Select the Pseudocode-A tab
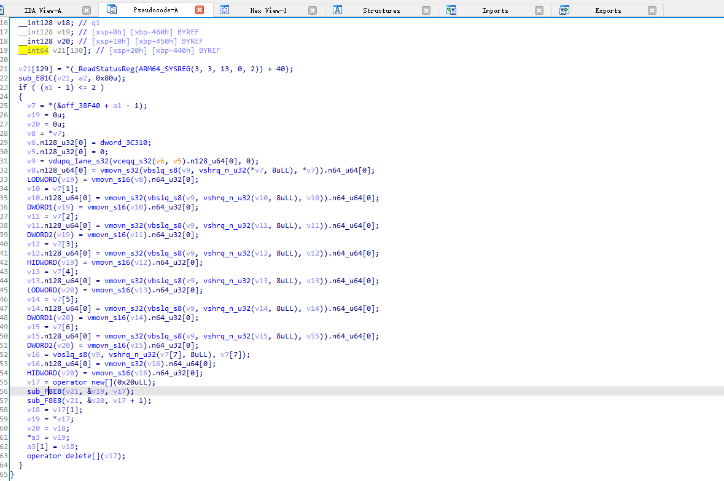Image resolution: width=724 pixels, height=481 pixels. tap(155, 10)
